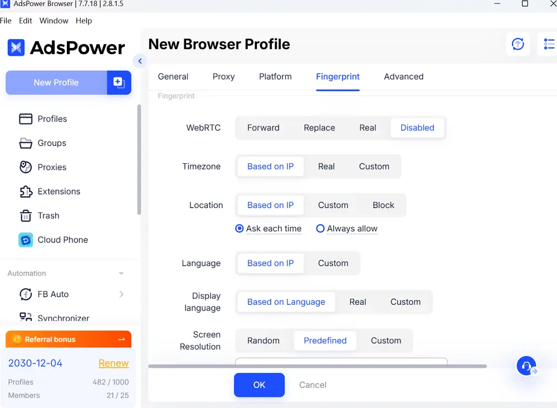Screen dimensions: 557x408
Task: Select the 'Ask each time' radio option
Action: tap(240, 229)
